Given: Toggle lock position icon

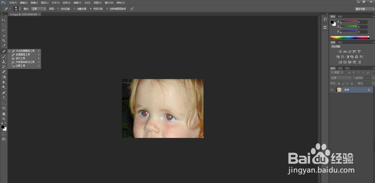Looking at the screenshot, I should (348, 84).
